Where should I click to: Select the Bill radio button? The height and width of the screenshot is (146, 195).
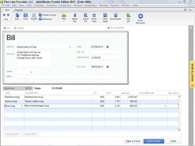click(x=5, y=28)
